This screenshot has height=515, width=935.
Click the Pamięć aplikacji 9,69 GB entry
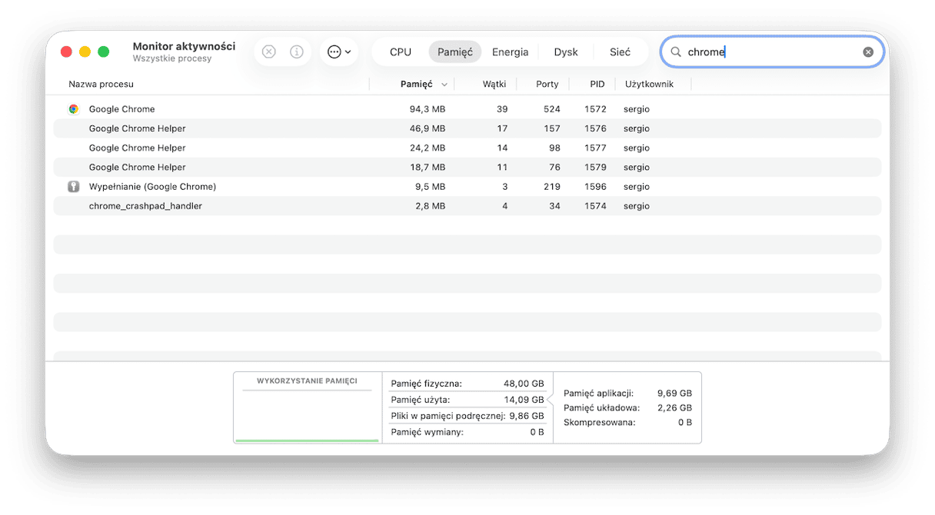coord(627,393)
